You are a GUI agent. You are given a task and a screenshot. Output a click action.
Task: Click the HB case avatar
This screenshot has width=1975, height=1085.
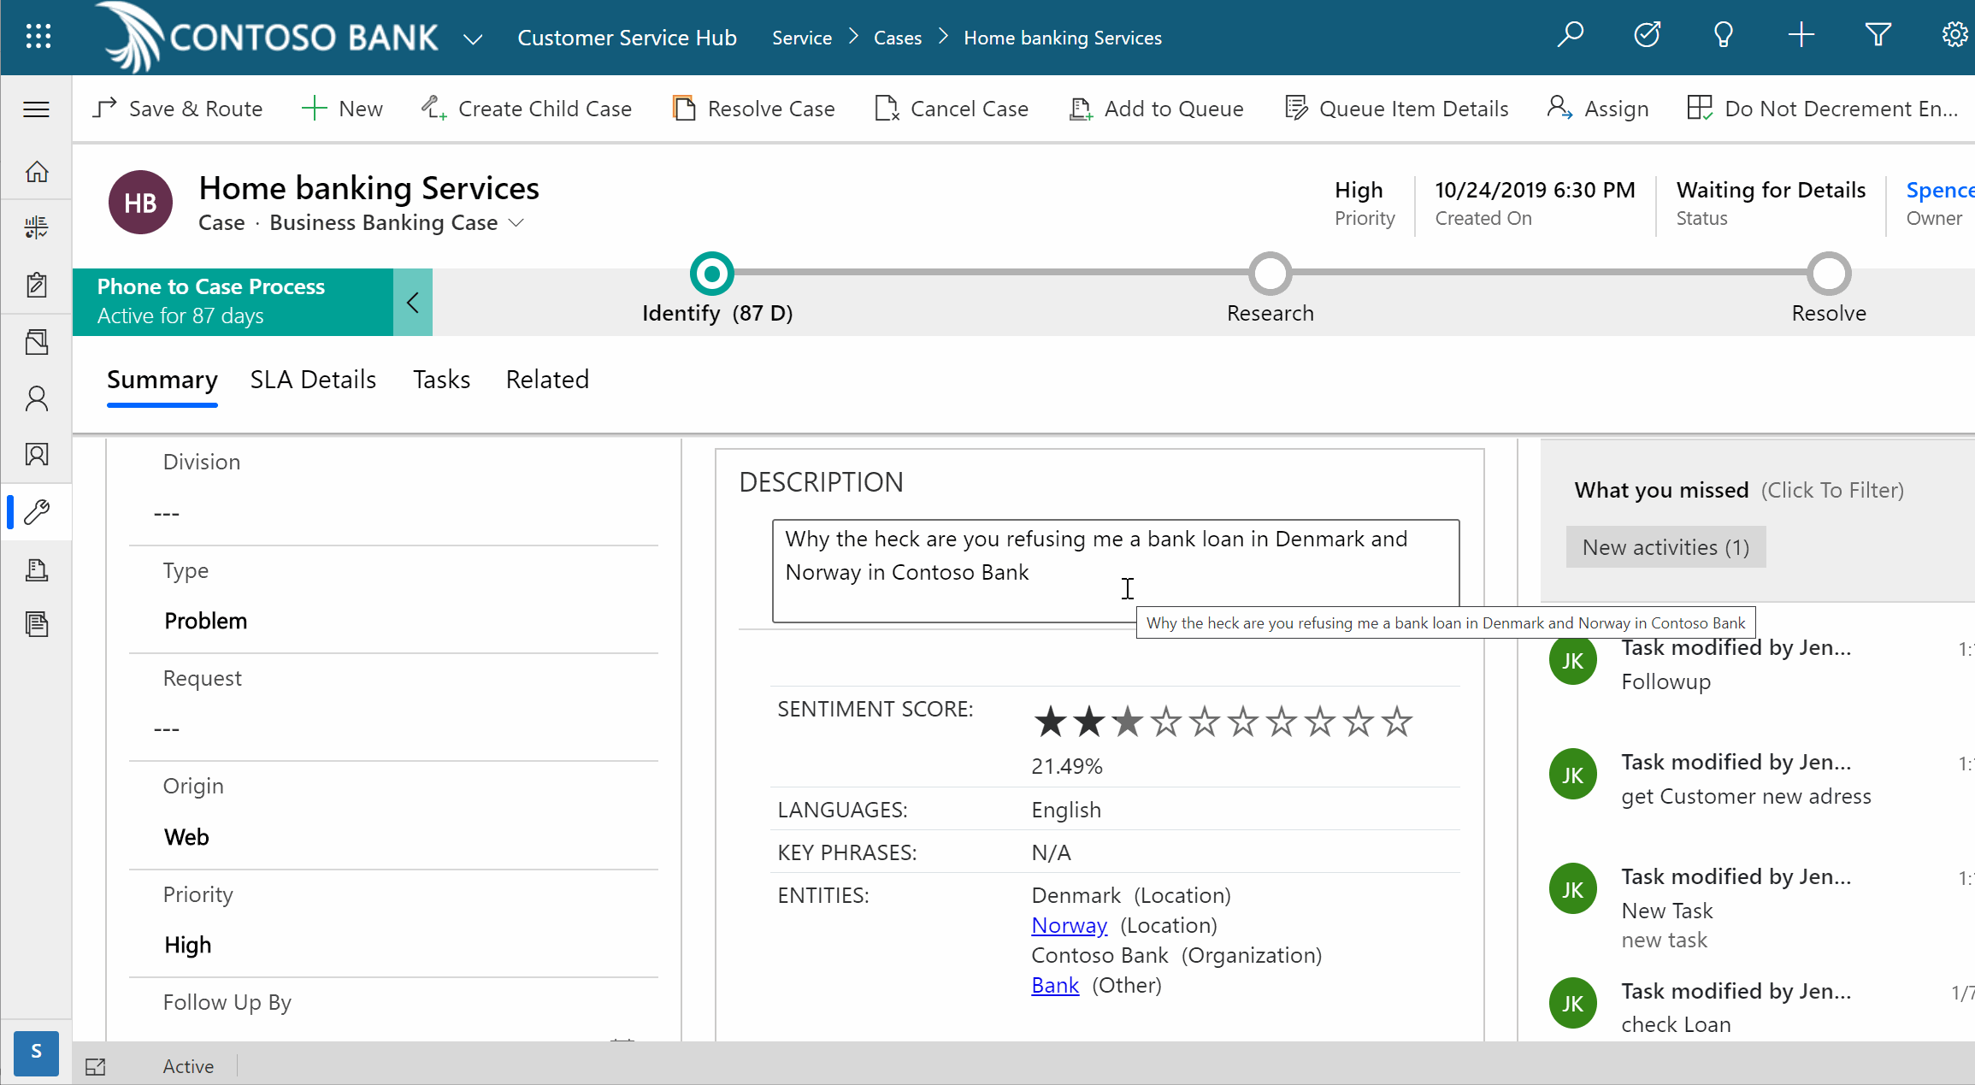point(140,203)
